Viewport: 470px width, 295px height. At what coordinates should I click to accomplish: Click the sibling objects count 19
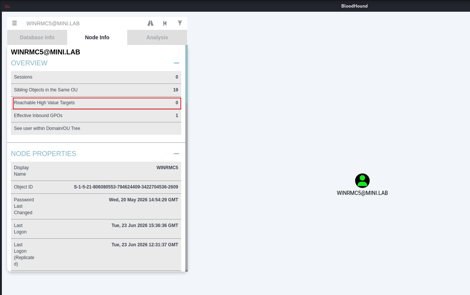(x=176, y=90)
